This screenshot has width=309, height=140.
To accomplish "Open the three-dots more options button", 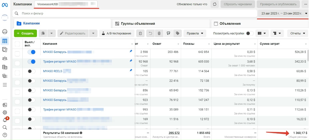I will [305, 4].
